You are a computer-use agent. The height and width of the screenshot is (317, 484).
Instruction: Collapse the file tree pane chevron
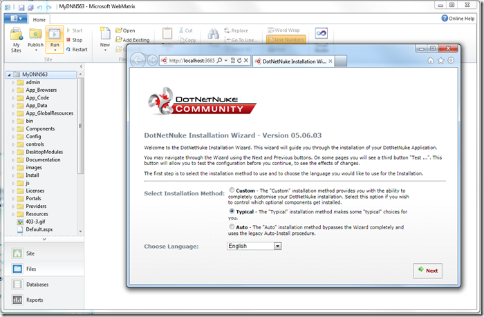81,66
